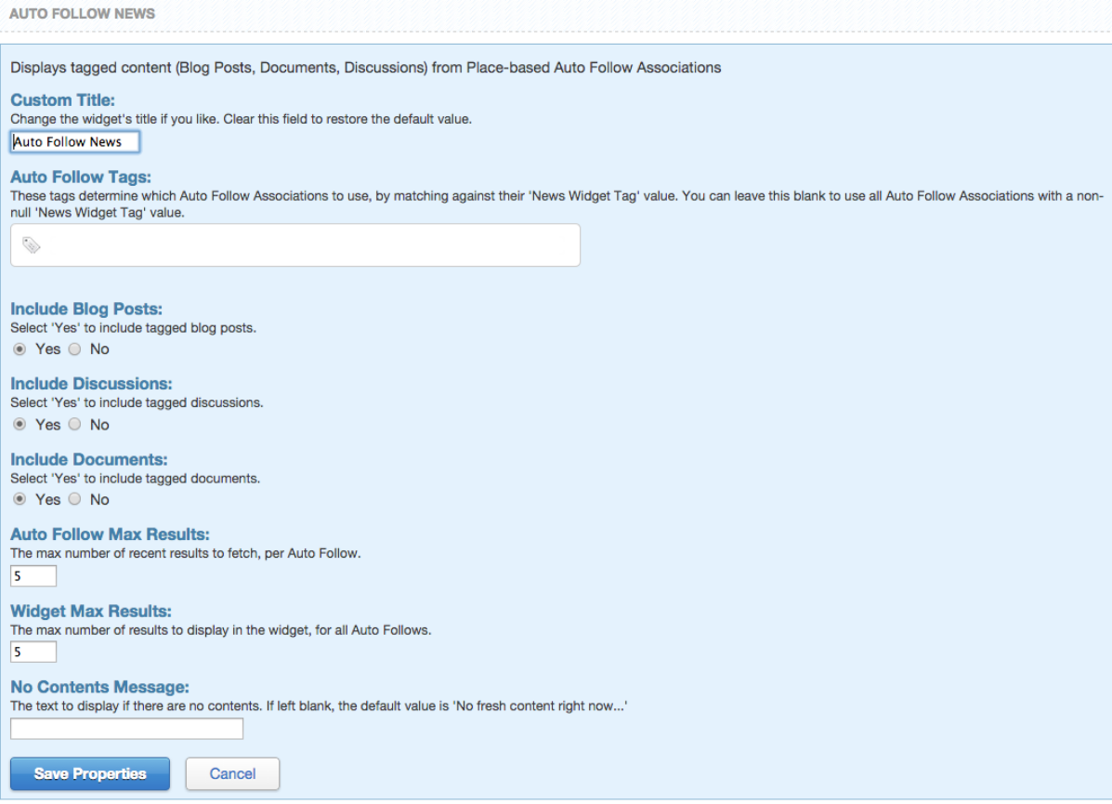The width and height of the screenshot is (1112, 804).
Task: Select Yes for Include Blog Posts
Action: 20,349
